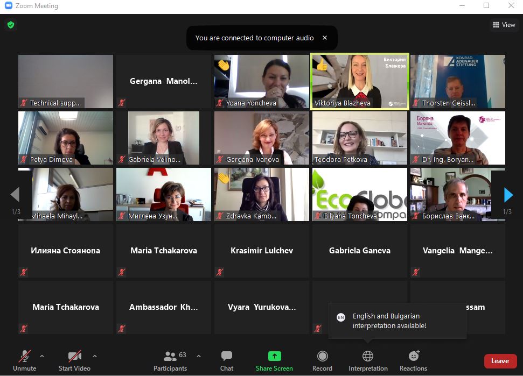Click the green encryption shield icon
This screenshot has height=376, width=523.
11,25
